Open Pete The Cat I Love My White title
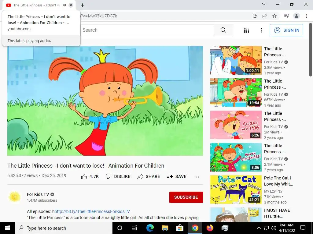 (x=278, y=181)
